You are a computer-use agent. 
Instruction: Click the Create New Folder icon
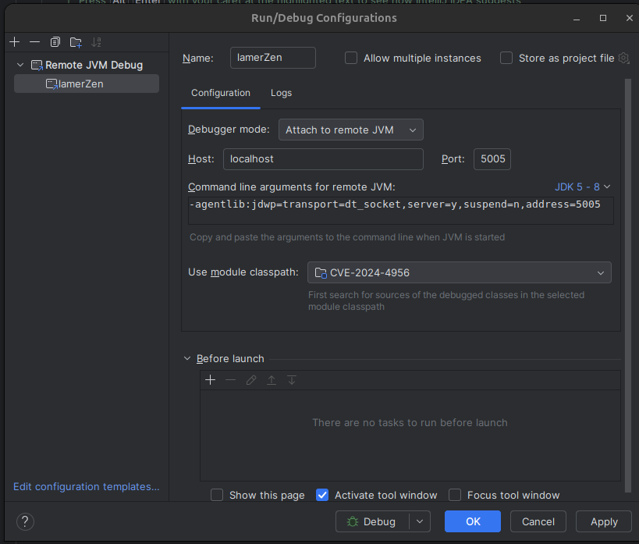(x=76, y=42)
